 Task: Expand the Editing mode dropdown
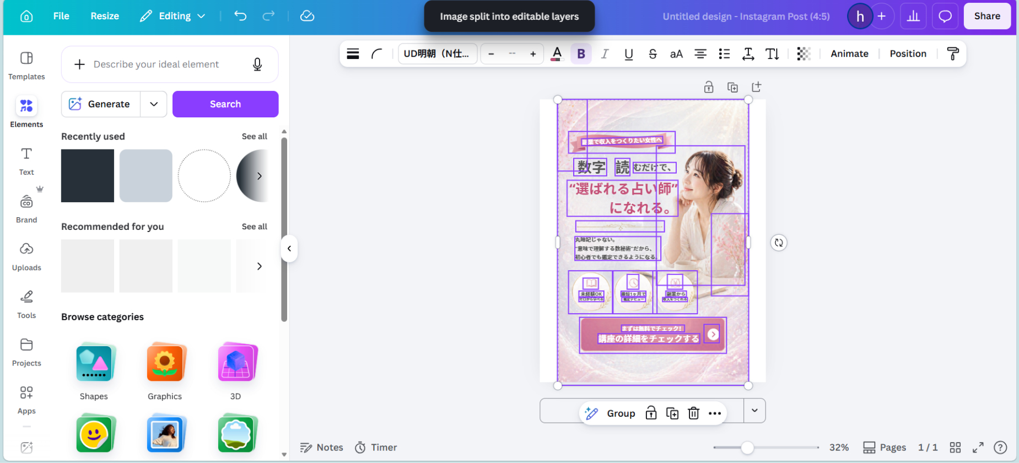(x=172, y=17)
